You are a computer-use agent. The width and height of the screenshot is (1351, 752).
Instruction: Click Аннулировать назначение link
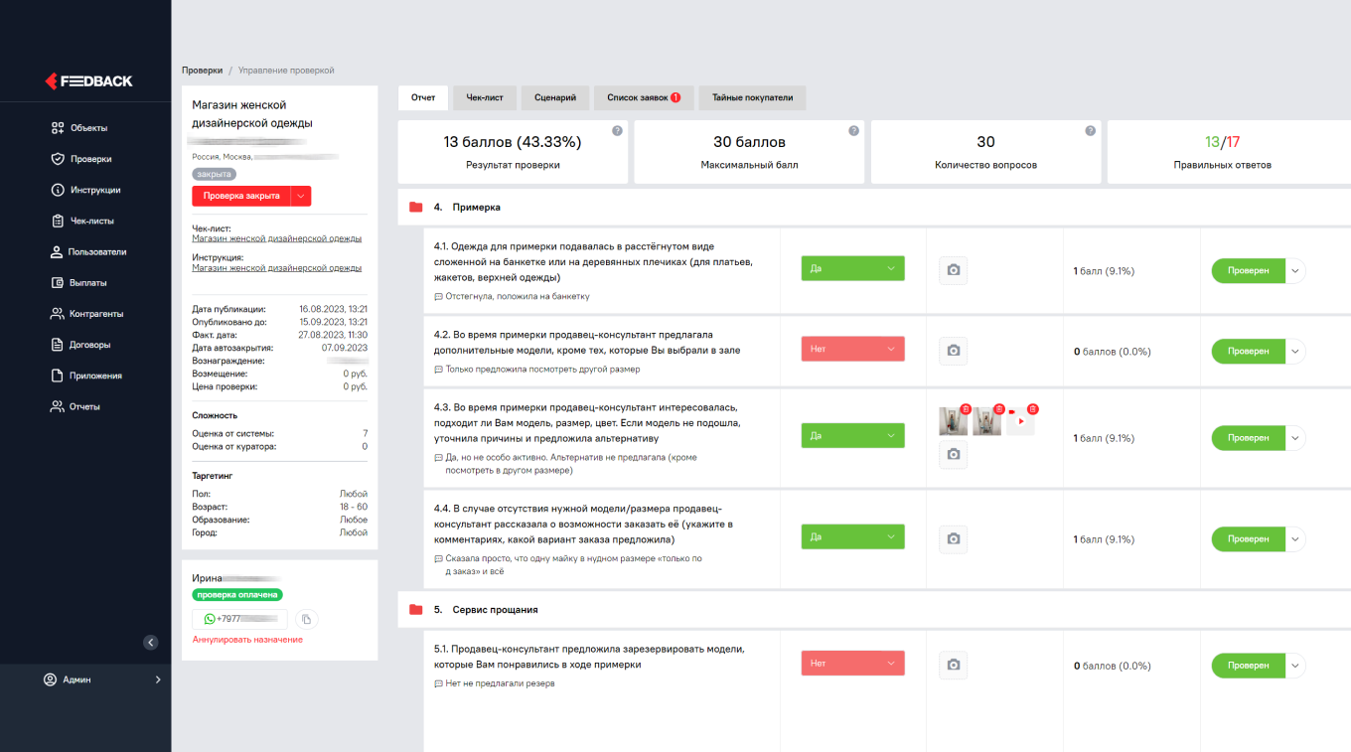(247, 640)
